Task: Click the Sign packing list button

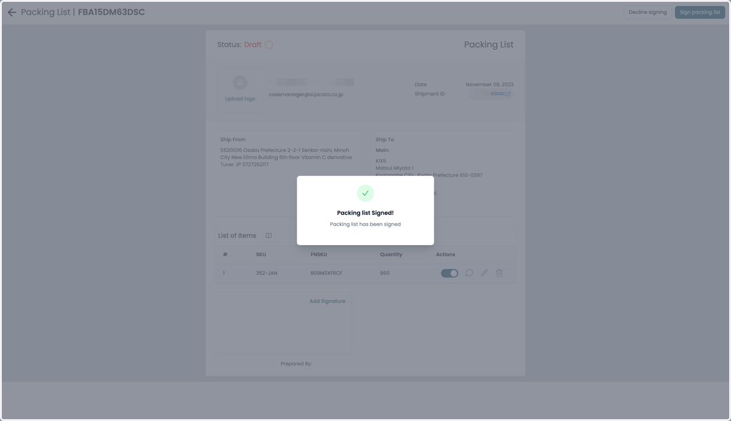Action: (x=700, y=12)
